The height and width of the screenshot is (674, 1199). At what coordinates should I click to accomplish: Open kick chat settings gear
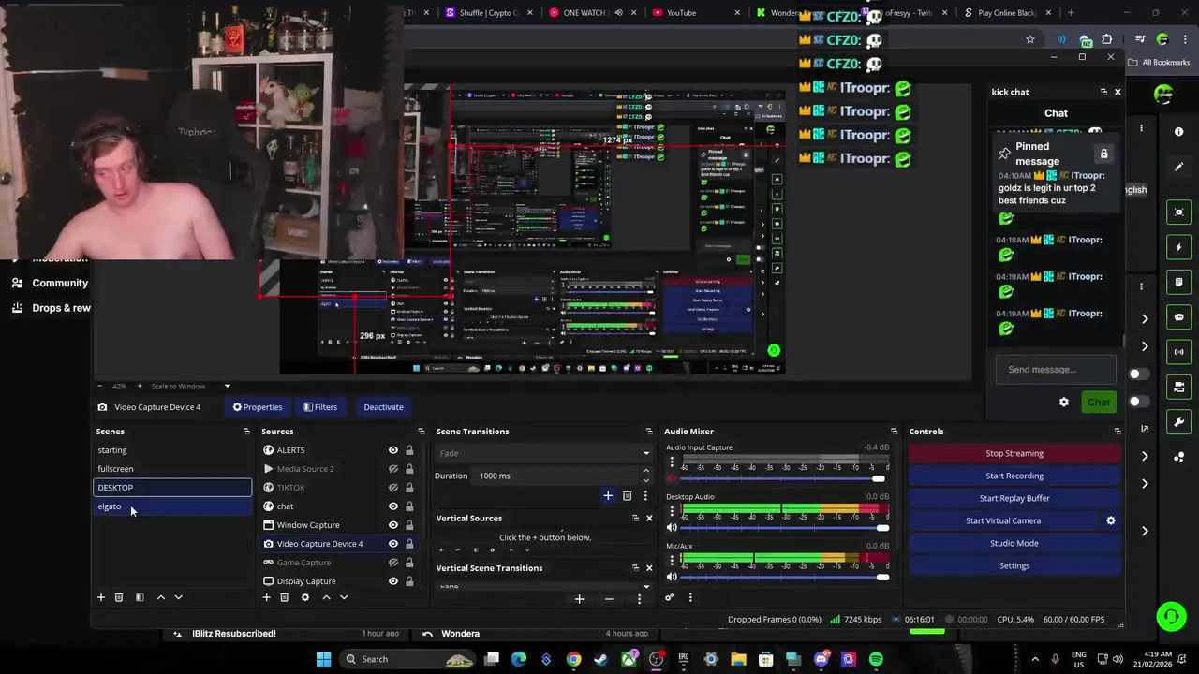point(1064,403)
